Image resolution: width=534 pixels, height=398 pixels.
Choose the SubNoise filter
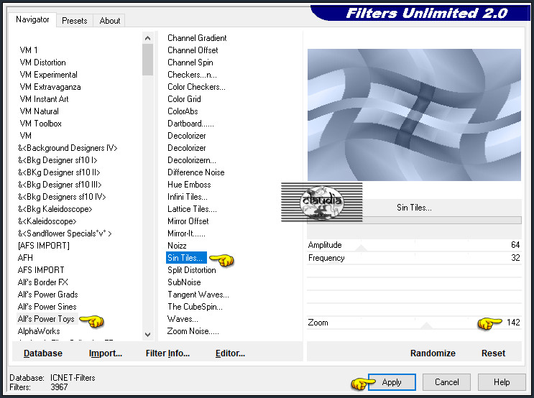(x=184, y=282)
